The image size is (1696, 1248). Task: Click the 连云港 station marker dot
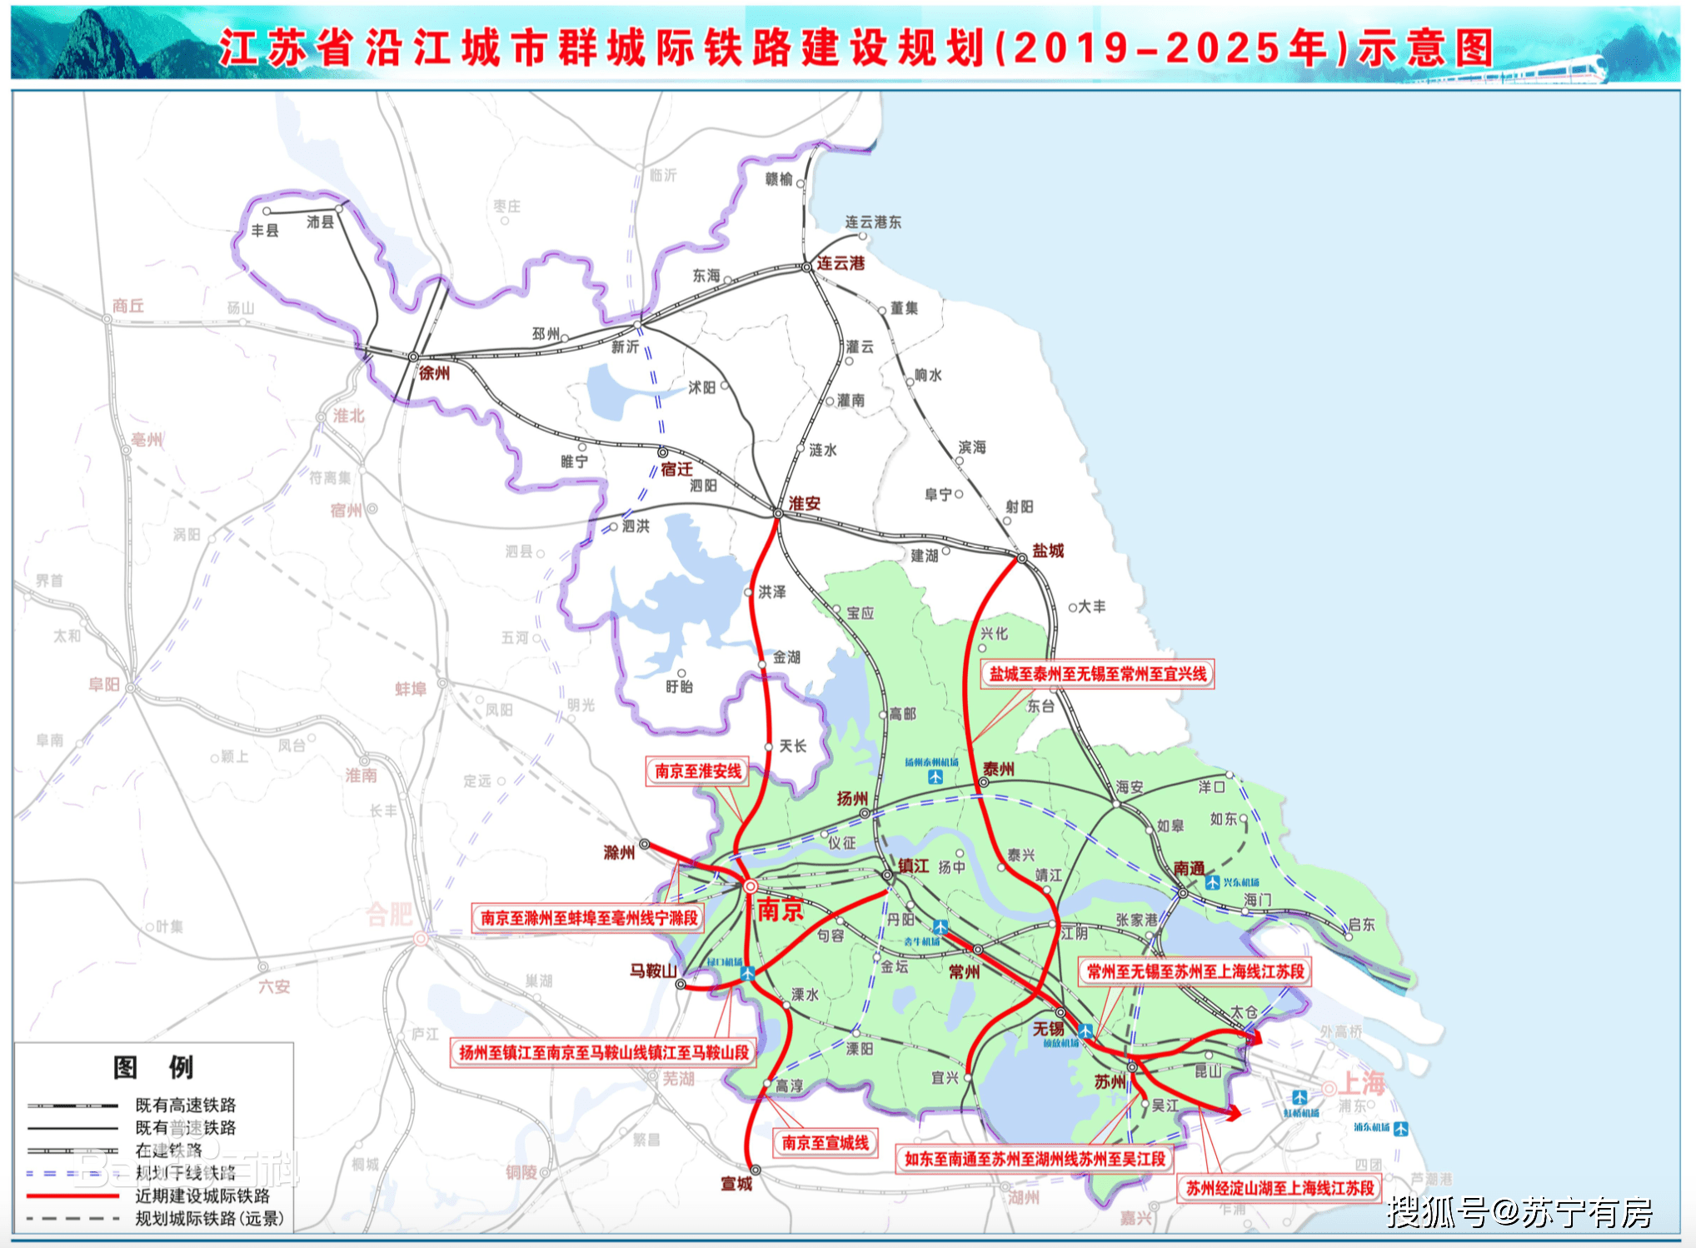click(x=806, y=267)
